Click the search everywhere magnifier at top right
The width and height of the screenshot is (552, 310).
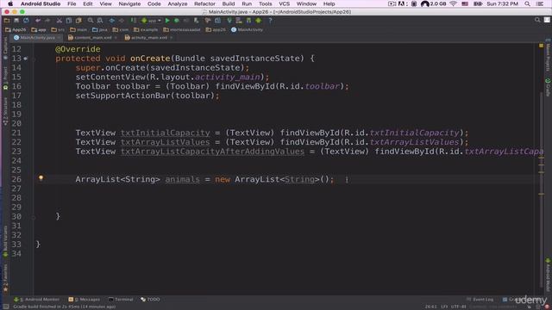click(x=537, y=20)
